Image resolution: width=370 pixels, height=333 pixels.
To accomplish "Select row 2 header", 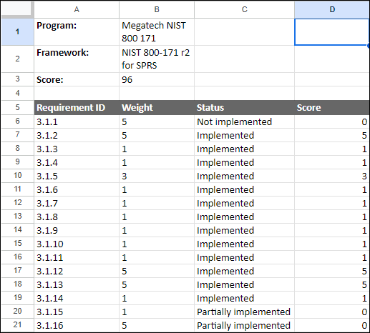I will pyautogui.click(x=17, y=59).
